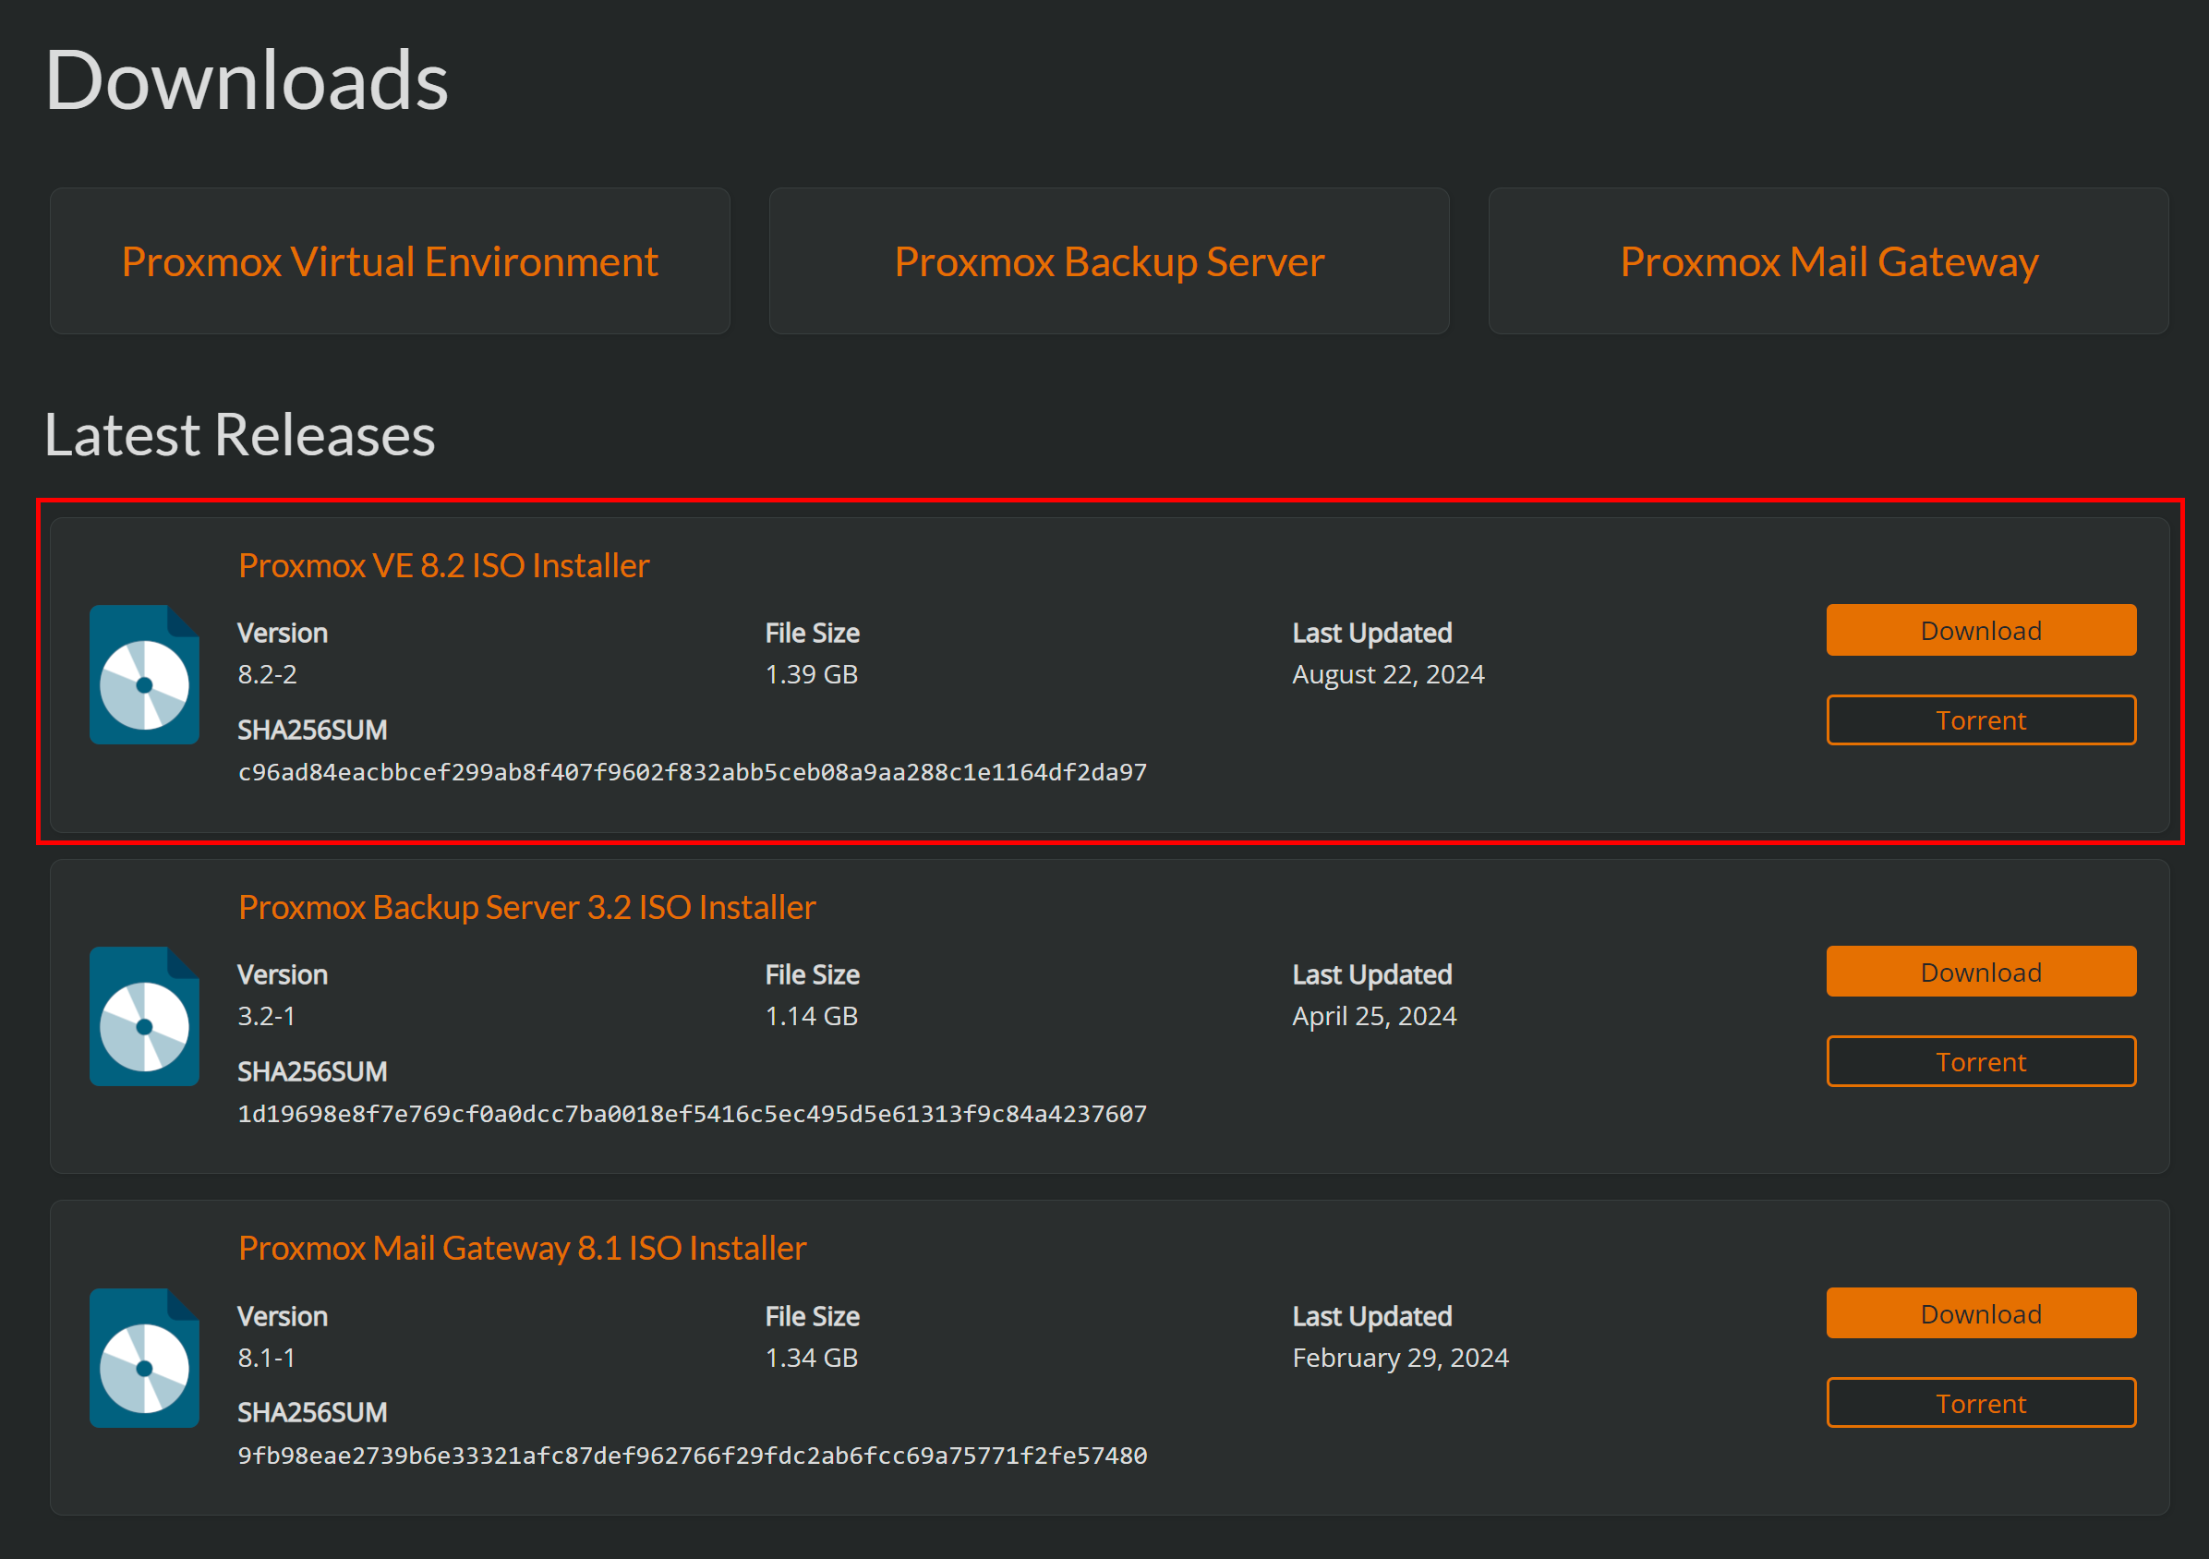Screen dimensions: 2209x1559
Task: Open the Proxmox Backup Server category
Action: click(1108, 261)
